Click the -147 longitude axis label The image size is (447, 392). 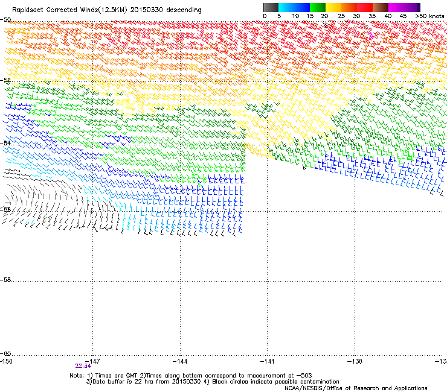[92, 361]
